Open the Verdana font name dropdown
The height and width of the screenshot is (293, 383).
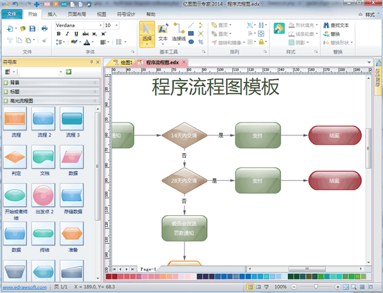coord(101,25)
